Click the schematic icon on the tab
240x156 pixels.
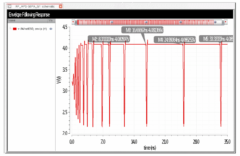click(x=10, y=6)
